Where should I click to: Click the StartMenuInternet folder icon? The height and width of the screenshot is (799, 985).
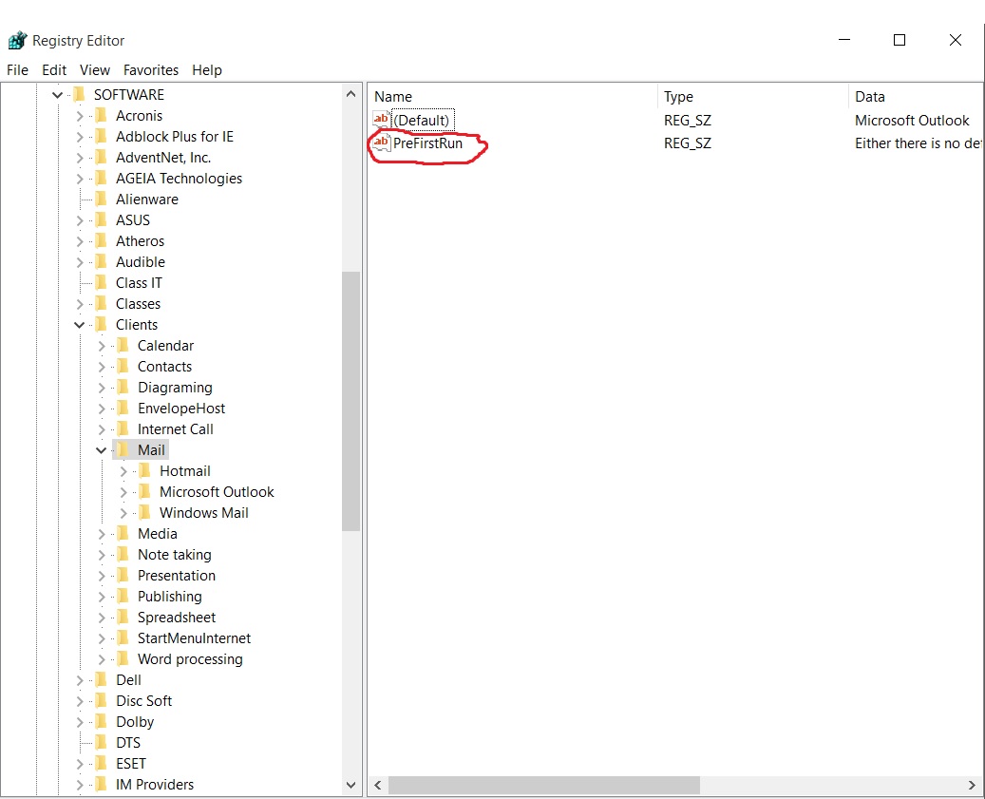pyautogui.click(x=123, y=638)
